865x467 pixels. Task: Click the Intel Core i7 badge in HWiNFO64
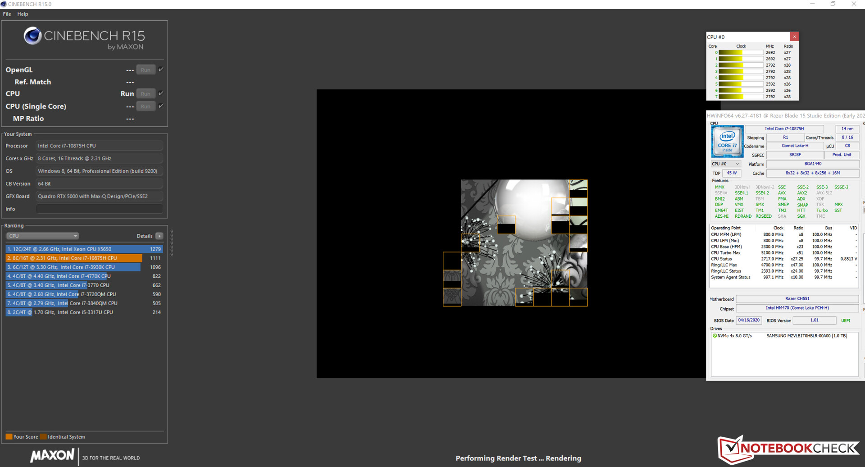click(x=727, y=141)
